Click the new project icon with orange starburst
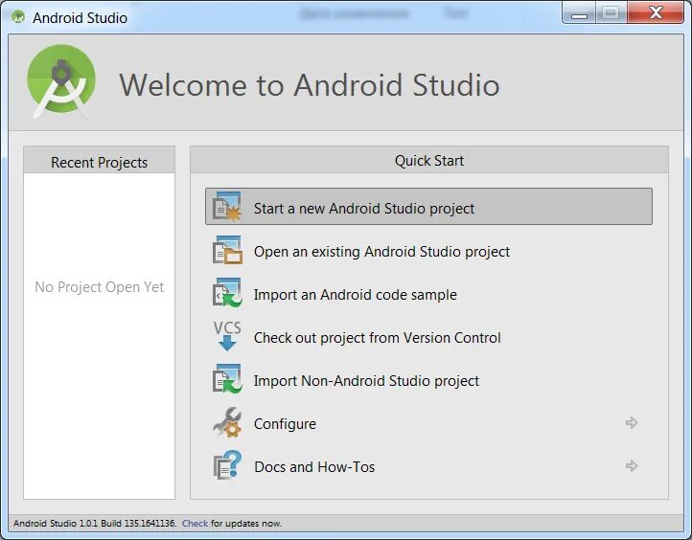The width and height of the screenshot is (692, 540). (227, 206)
